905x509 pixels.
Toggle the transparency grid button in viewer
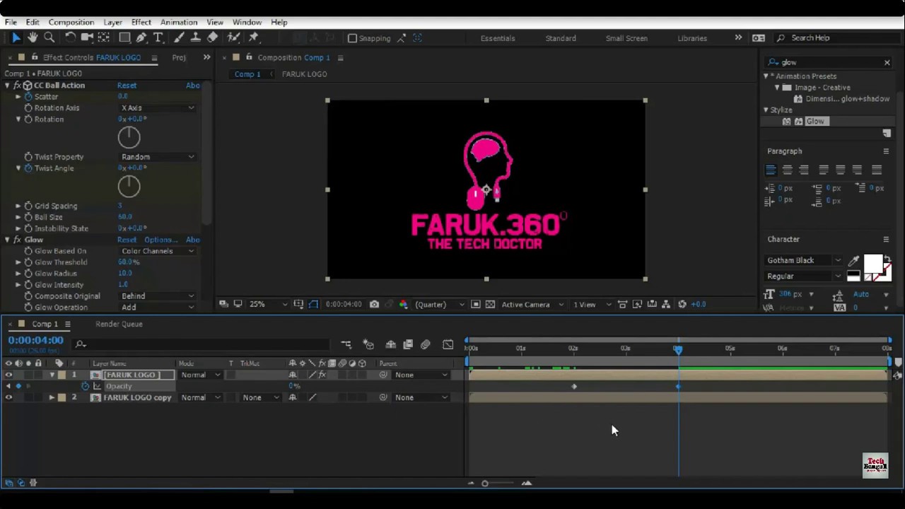tap(490, 304)
